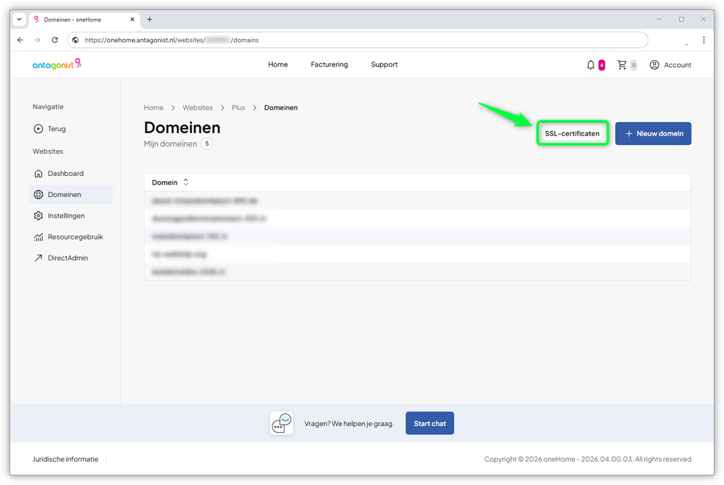
Task: Add a domain via Nieuw domein
Action: click(x=653, y=133)
